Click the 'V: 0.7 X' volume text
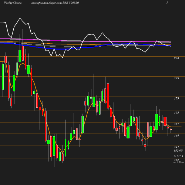 178,156
